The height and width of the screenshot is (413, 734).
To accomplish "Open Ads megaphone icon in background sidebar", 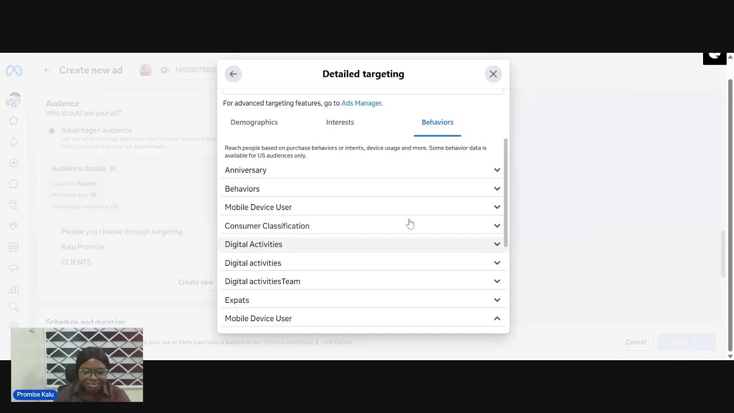I will pyautogui.click(x=14, y=268).
